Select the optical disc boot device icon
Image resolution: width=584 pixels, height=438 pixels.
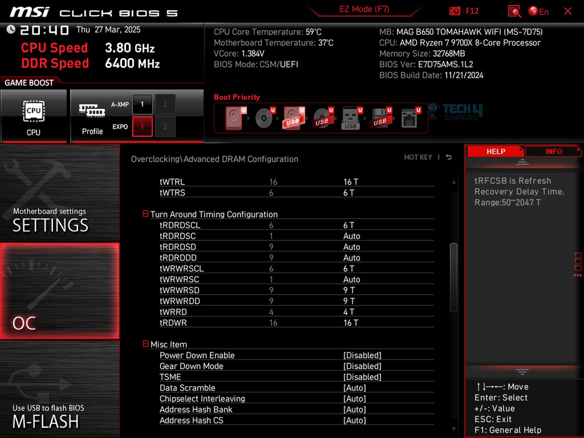click(264, 118)
